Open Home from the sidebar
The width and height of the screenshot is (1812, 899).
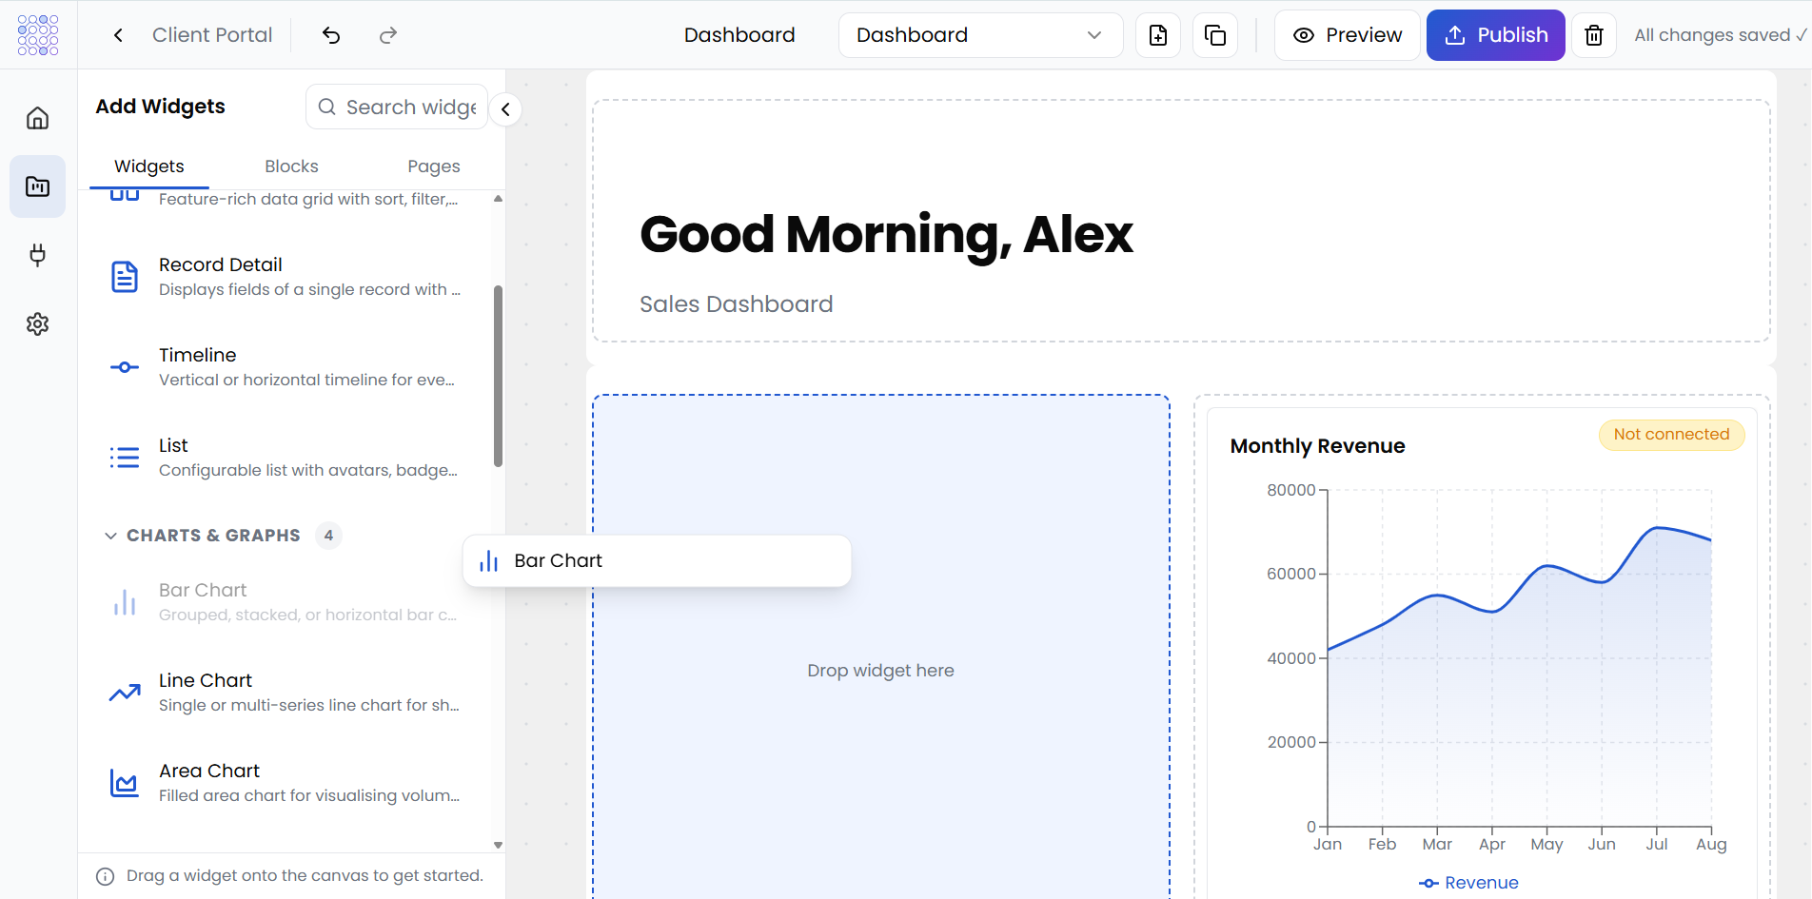(38, 118)
